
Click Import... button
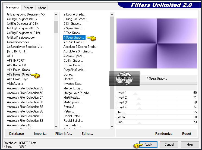coord(40,134)
